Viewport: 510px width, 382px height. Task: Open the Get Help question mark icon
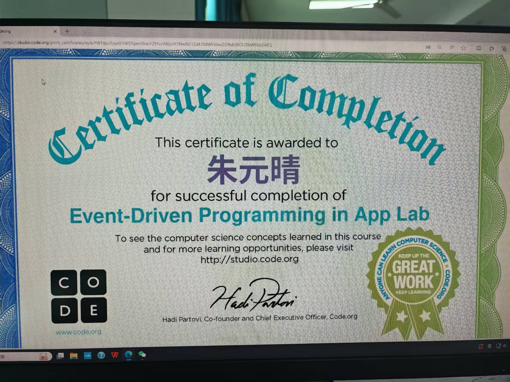[101, 355]
